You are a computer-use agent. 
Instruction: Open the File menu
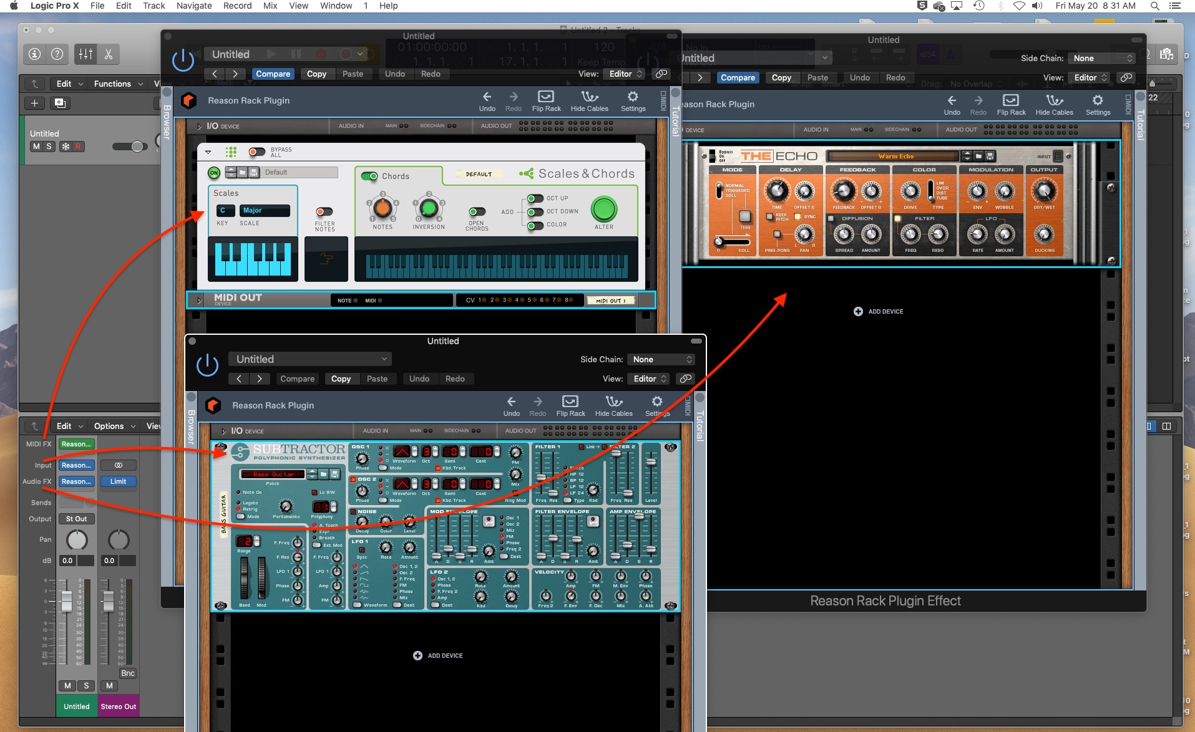pyautogui.click(x=97, y=6)
